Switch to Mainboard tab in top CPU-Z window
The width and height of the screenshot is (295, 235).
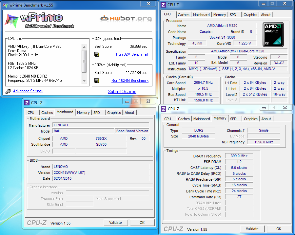(201, 15)
